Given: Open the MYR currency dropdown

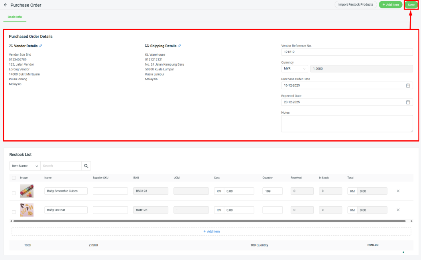Looking at the screenshot, I should pyautogui.click(x=294, y=69).
